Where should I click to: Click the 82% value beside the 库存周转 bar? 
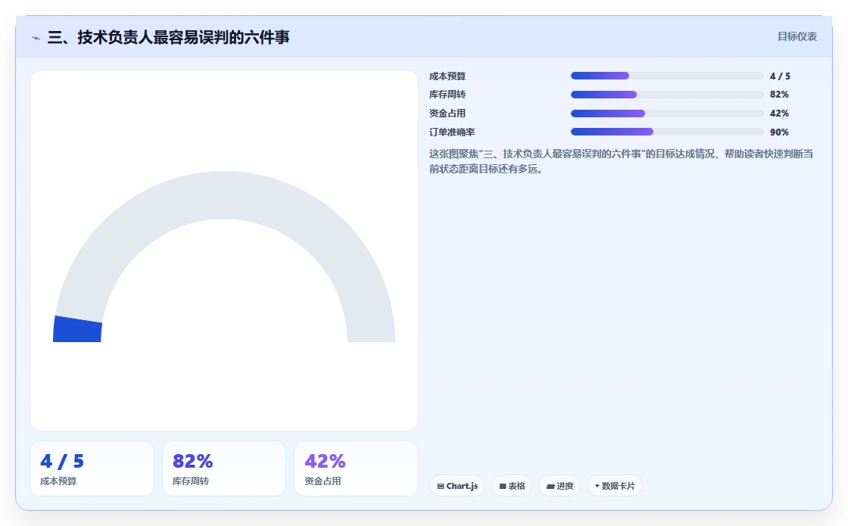779,95
